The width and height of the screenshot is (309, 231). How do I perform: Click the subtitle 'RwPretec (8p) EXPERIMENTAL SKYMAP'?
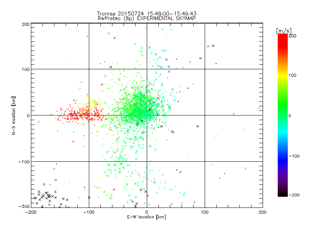[147, 18]
